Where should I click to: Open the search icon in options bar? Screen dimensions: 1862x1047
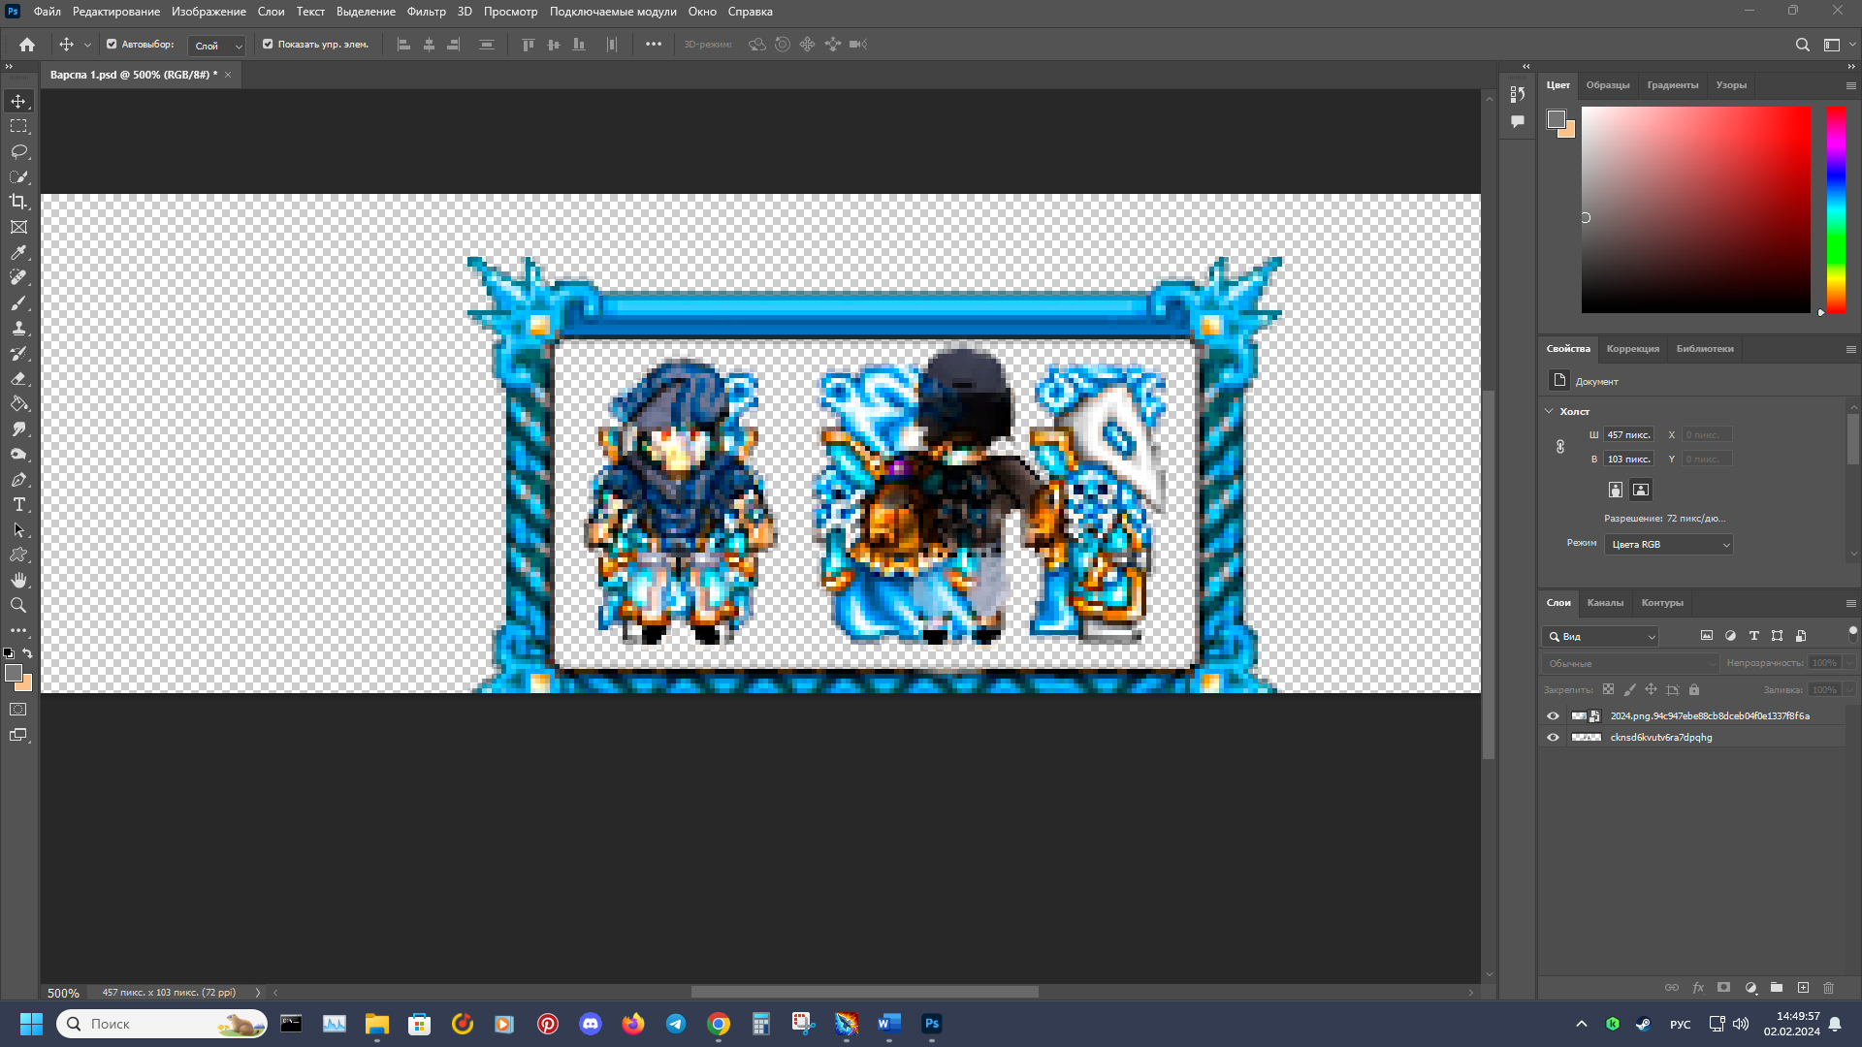(1802, 45)
